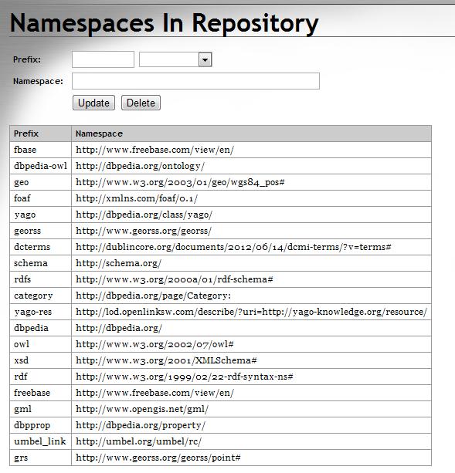Screen dimensions: 455x473
Task: Click the http://schema.org/ namespace
Action: point(118,263)
